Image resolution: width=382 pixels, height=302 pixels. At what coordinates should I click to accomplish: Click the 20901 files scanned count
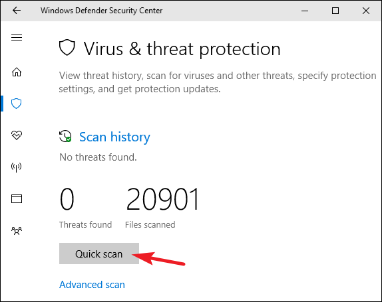pyautogui.click(x=162, y=199)
